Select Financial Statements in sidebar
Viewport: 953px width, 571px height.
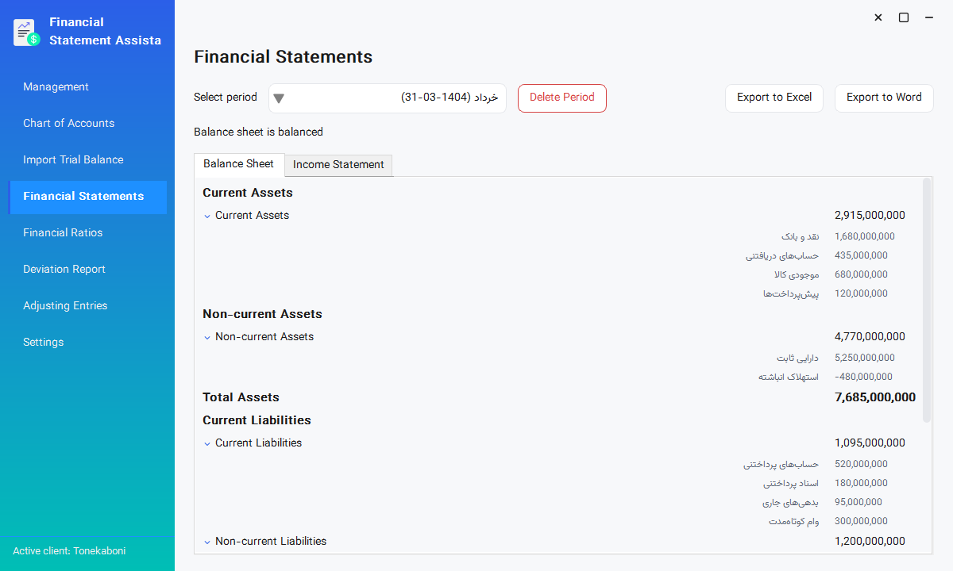87,197
